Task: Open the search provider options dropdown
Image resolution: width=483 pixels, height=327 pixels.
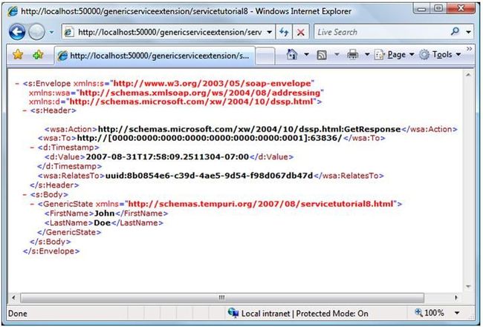Action: (x=469, y=32)
